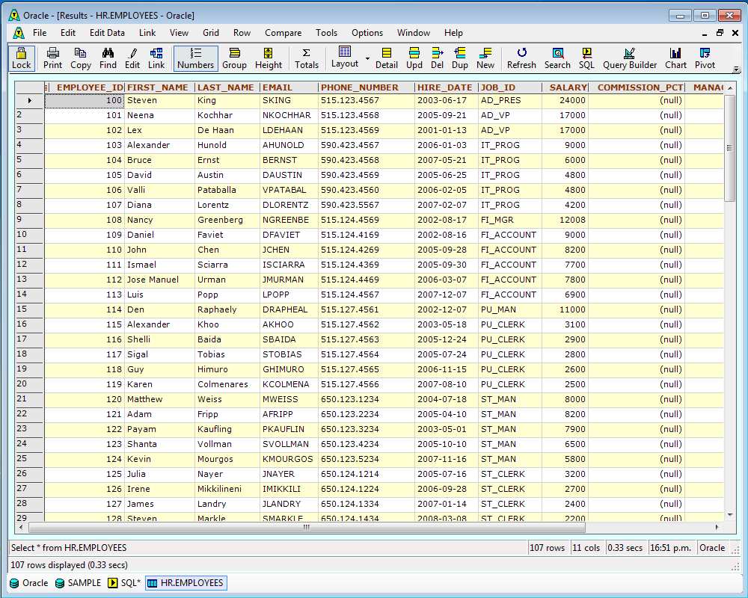This screenshot has width=748, height=598.
Task: Click the Detail toolbar icon
Action: [x=387, y=58]
